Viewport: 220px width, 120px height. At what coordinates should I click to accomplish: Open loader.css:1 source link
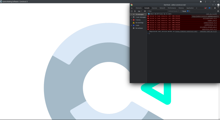click(x=212, y=20)
